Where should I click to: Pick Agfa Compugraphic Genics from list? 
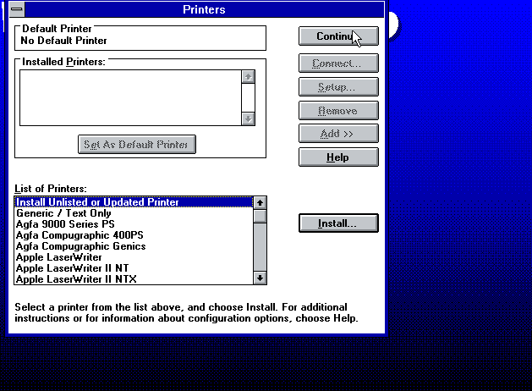point(133,246)
